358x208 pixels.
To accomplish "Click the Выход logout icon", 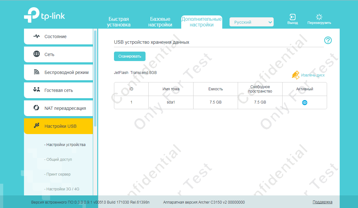I will pos(292,17).
